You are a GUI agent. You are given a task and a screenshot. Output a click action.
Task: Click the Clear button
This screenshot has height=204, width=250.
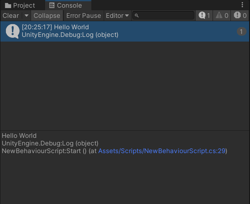coord(11,16)
